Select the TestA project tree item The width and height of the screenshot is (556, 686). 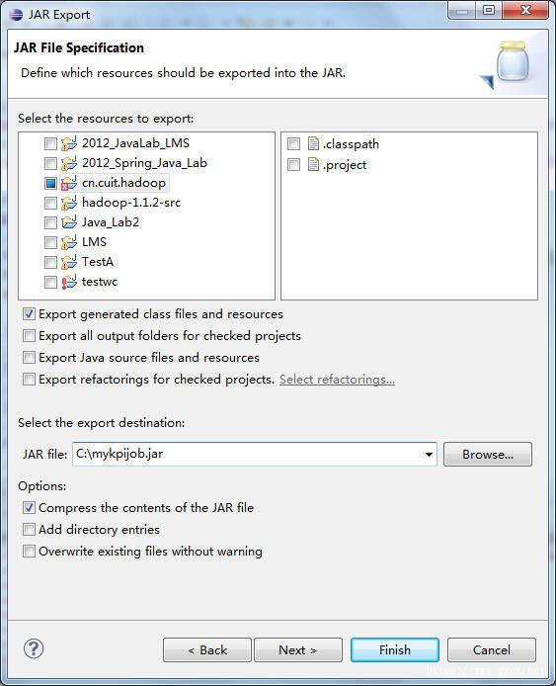tap(98, 262)
